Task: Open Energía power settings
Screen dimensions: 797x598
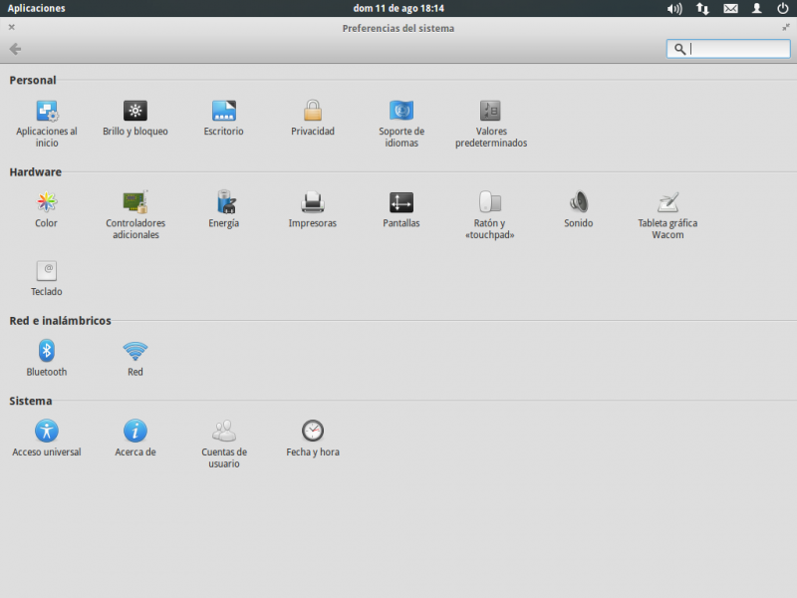Action: pos(224,203)
